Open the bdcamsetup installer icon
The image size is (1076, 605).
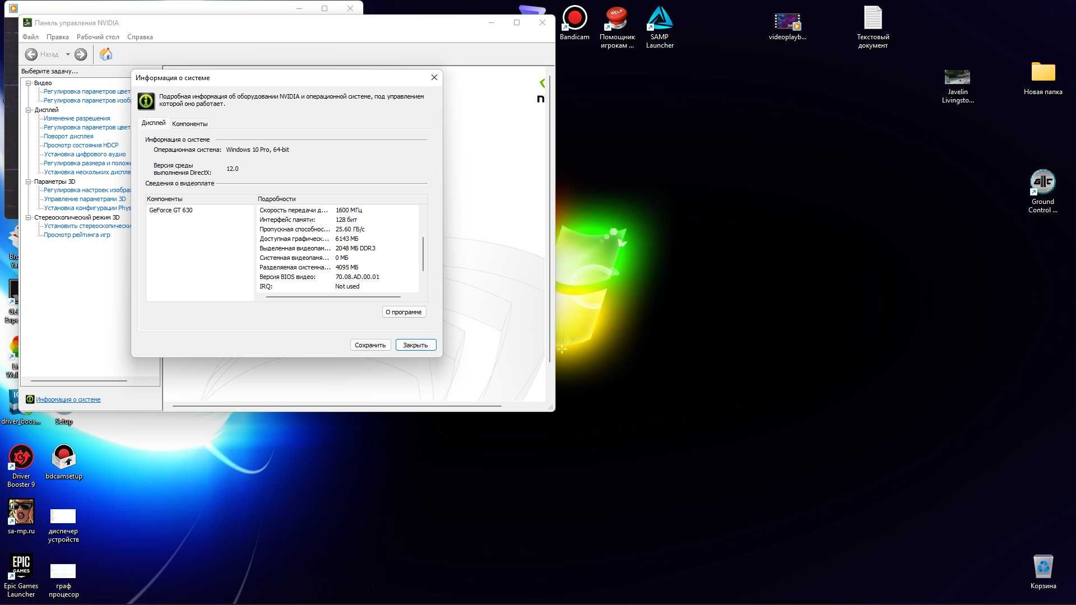coord(64,462)
